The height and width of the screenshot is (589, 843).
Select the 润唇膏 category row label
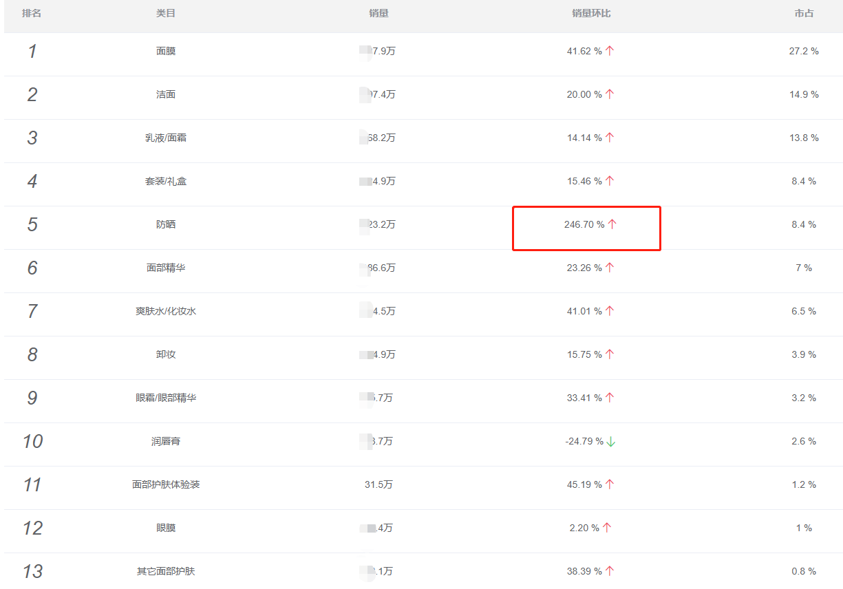[166, 441]
